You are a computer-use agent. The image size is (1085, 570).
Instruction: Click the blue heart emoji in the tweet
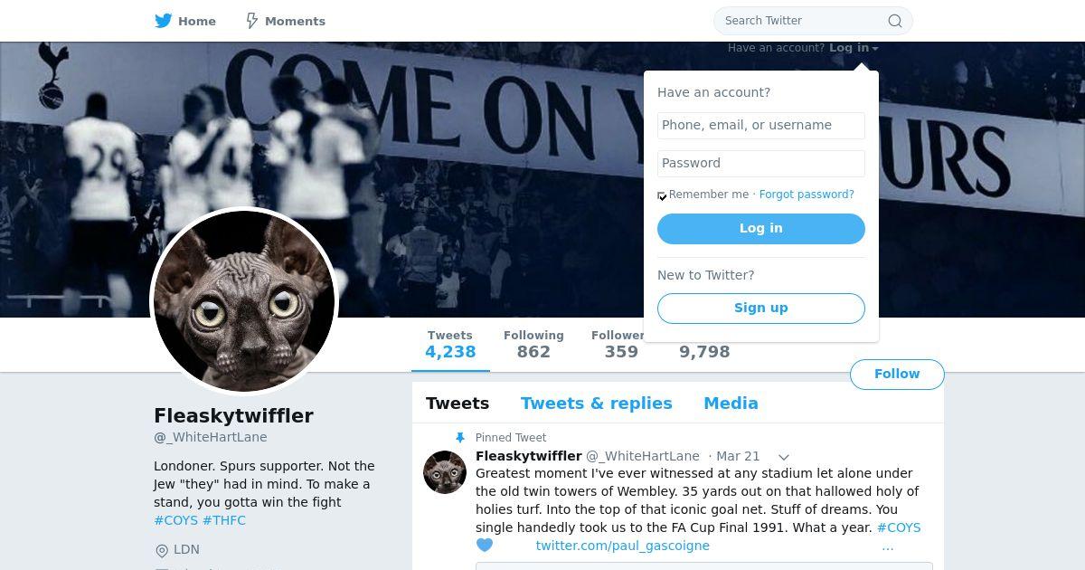[485, 546]
